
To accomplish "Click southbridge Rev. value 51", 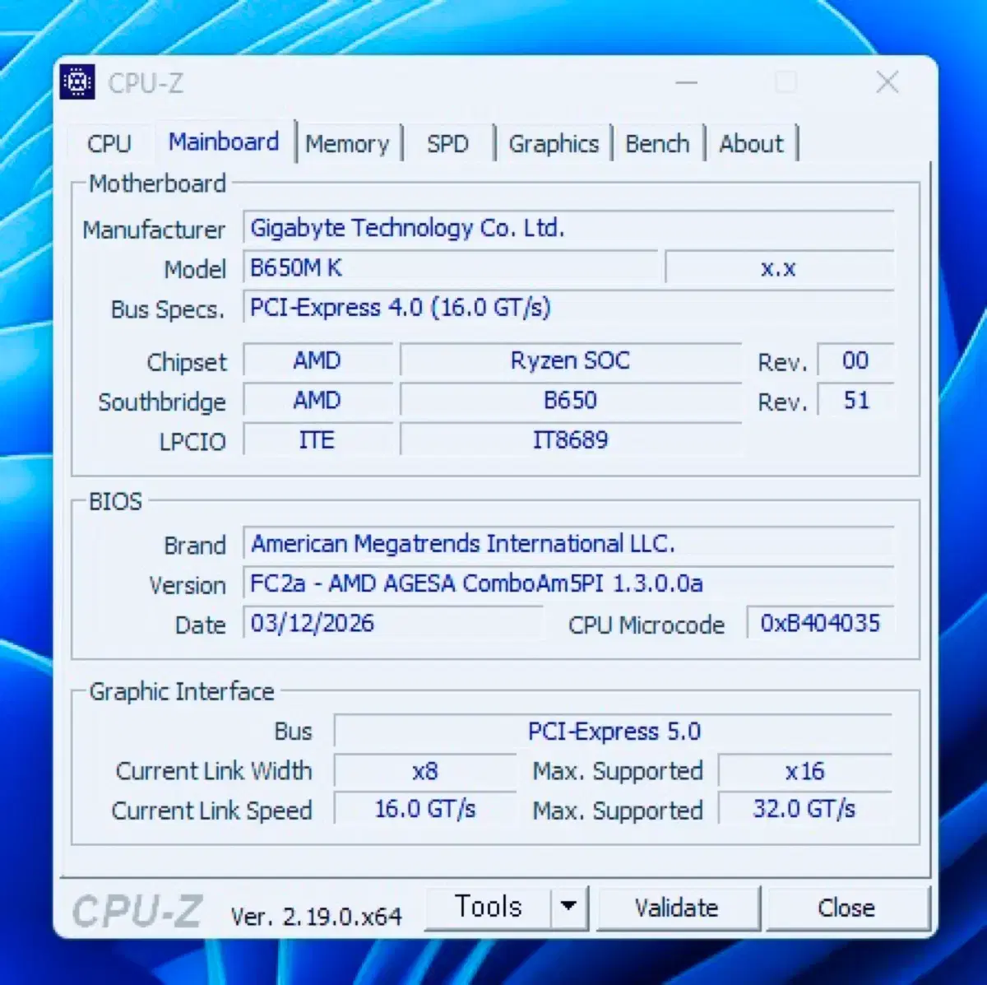I will [x=855, y=401].
